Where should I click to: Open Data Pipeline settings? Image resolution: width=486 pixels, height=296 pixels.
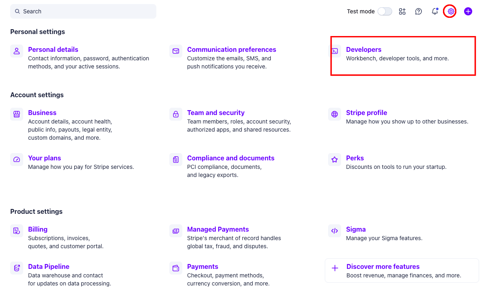[48, 266]
